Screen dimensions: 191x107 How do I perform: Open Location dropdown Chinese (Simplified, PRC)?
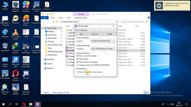point(103,41)
